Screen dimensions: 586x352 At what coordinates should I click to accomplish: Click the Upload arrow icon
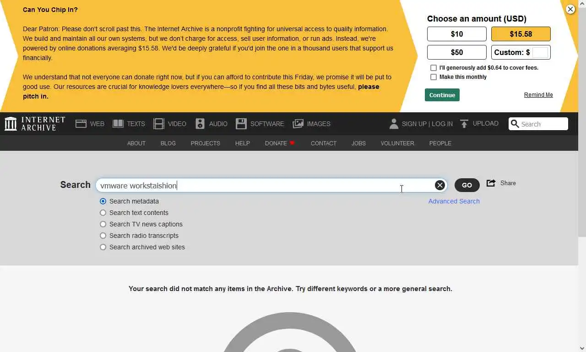point(464,124)
